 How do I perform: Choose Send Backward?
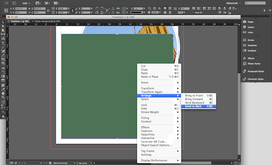pos(199,103)
